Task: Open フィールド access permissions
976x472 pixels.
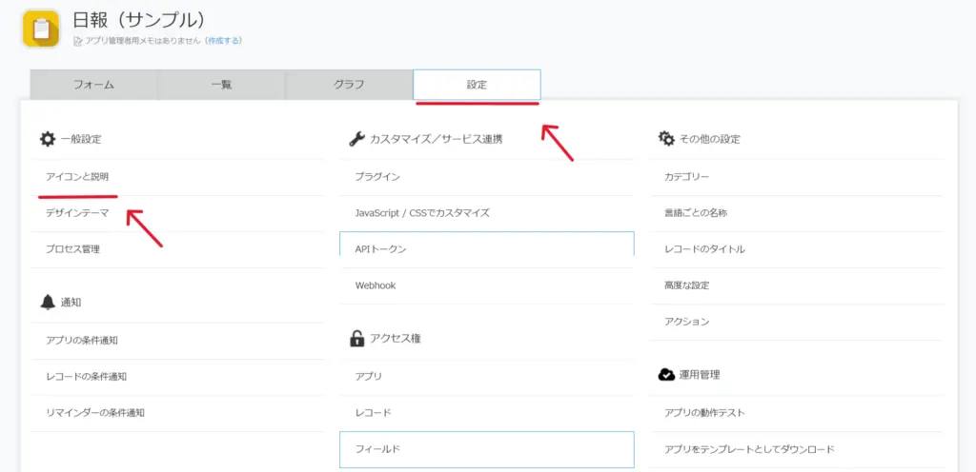Action: tap(377, 449)
